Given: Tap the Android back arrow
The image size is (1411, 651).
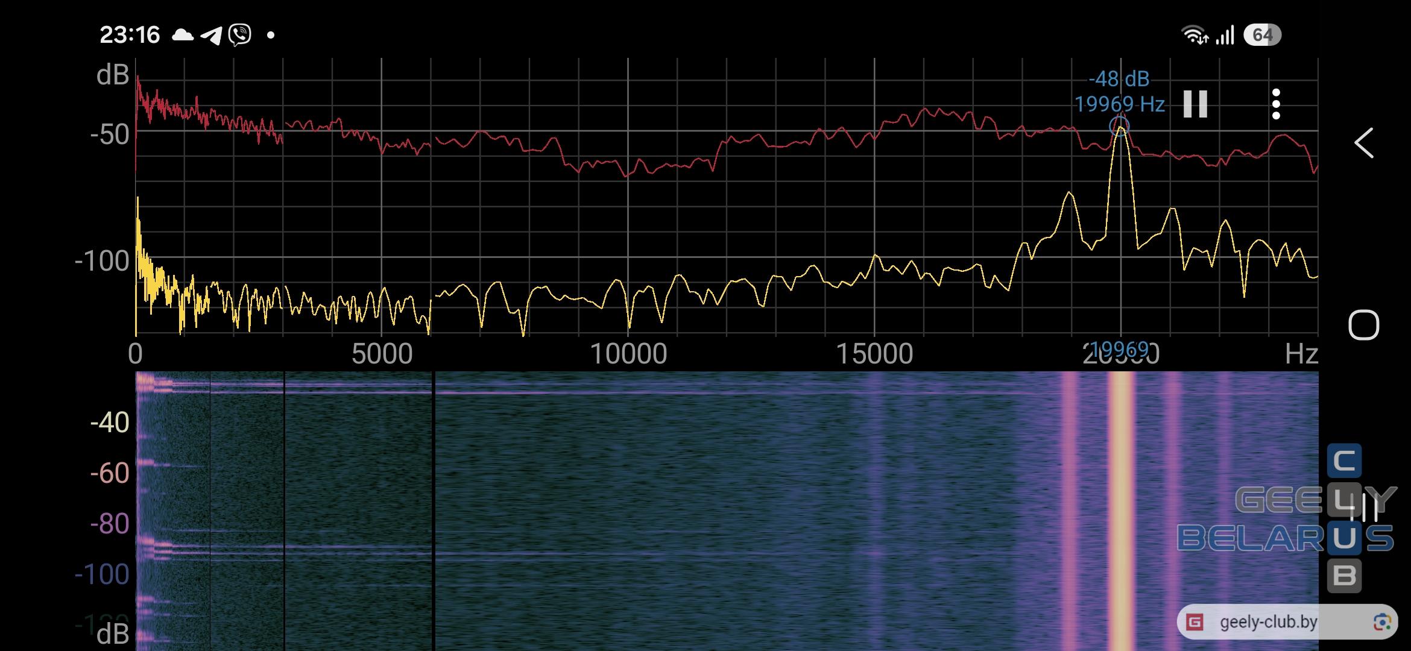Looking at the screenshot, I should tap(1364, 143).
